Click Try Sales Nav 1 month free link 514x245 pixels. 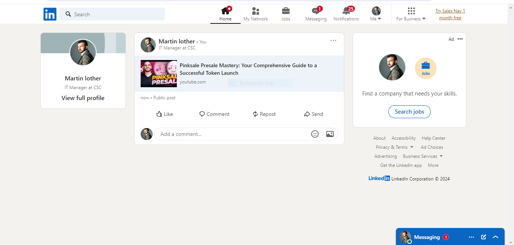450,14
